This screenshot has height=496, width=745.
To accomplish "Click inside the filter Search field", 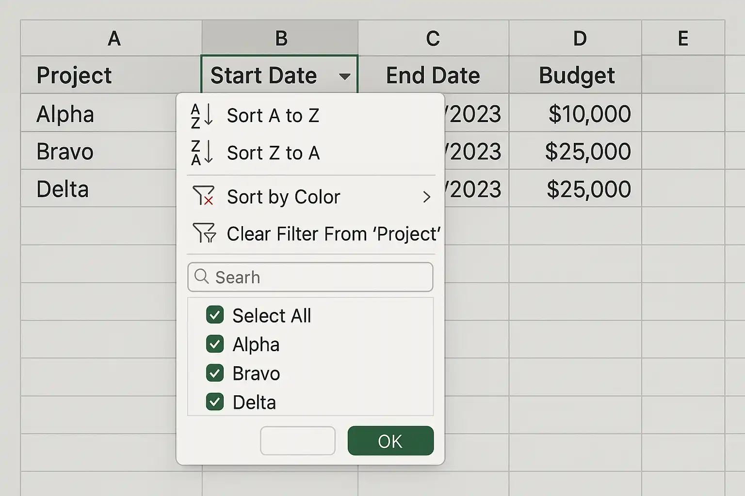I will (310, 277).
